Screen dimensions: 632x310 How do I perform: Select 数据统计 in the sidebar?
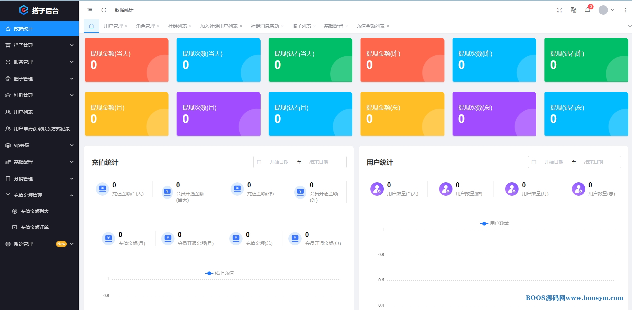pyautogui.click(x=39, y=29)
